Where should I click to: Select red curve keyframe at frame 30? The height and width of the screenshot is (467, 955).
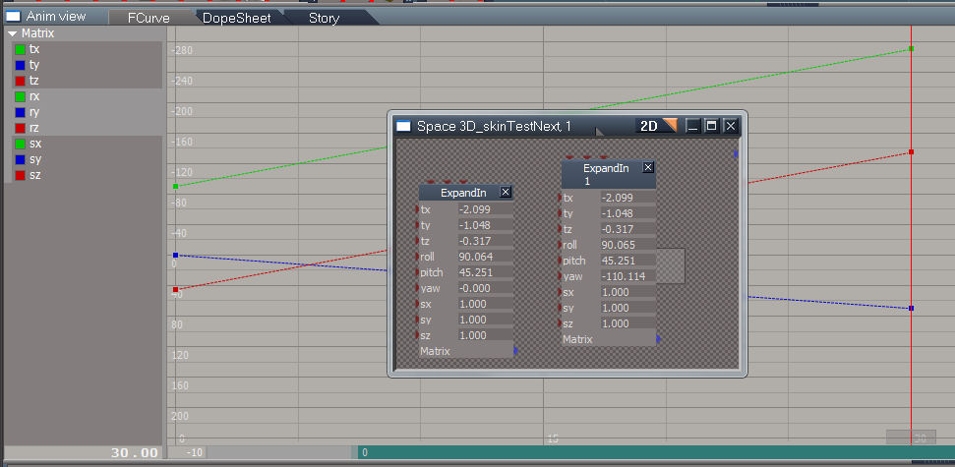[911, 151]
